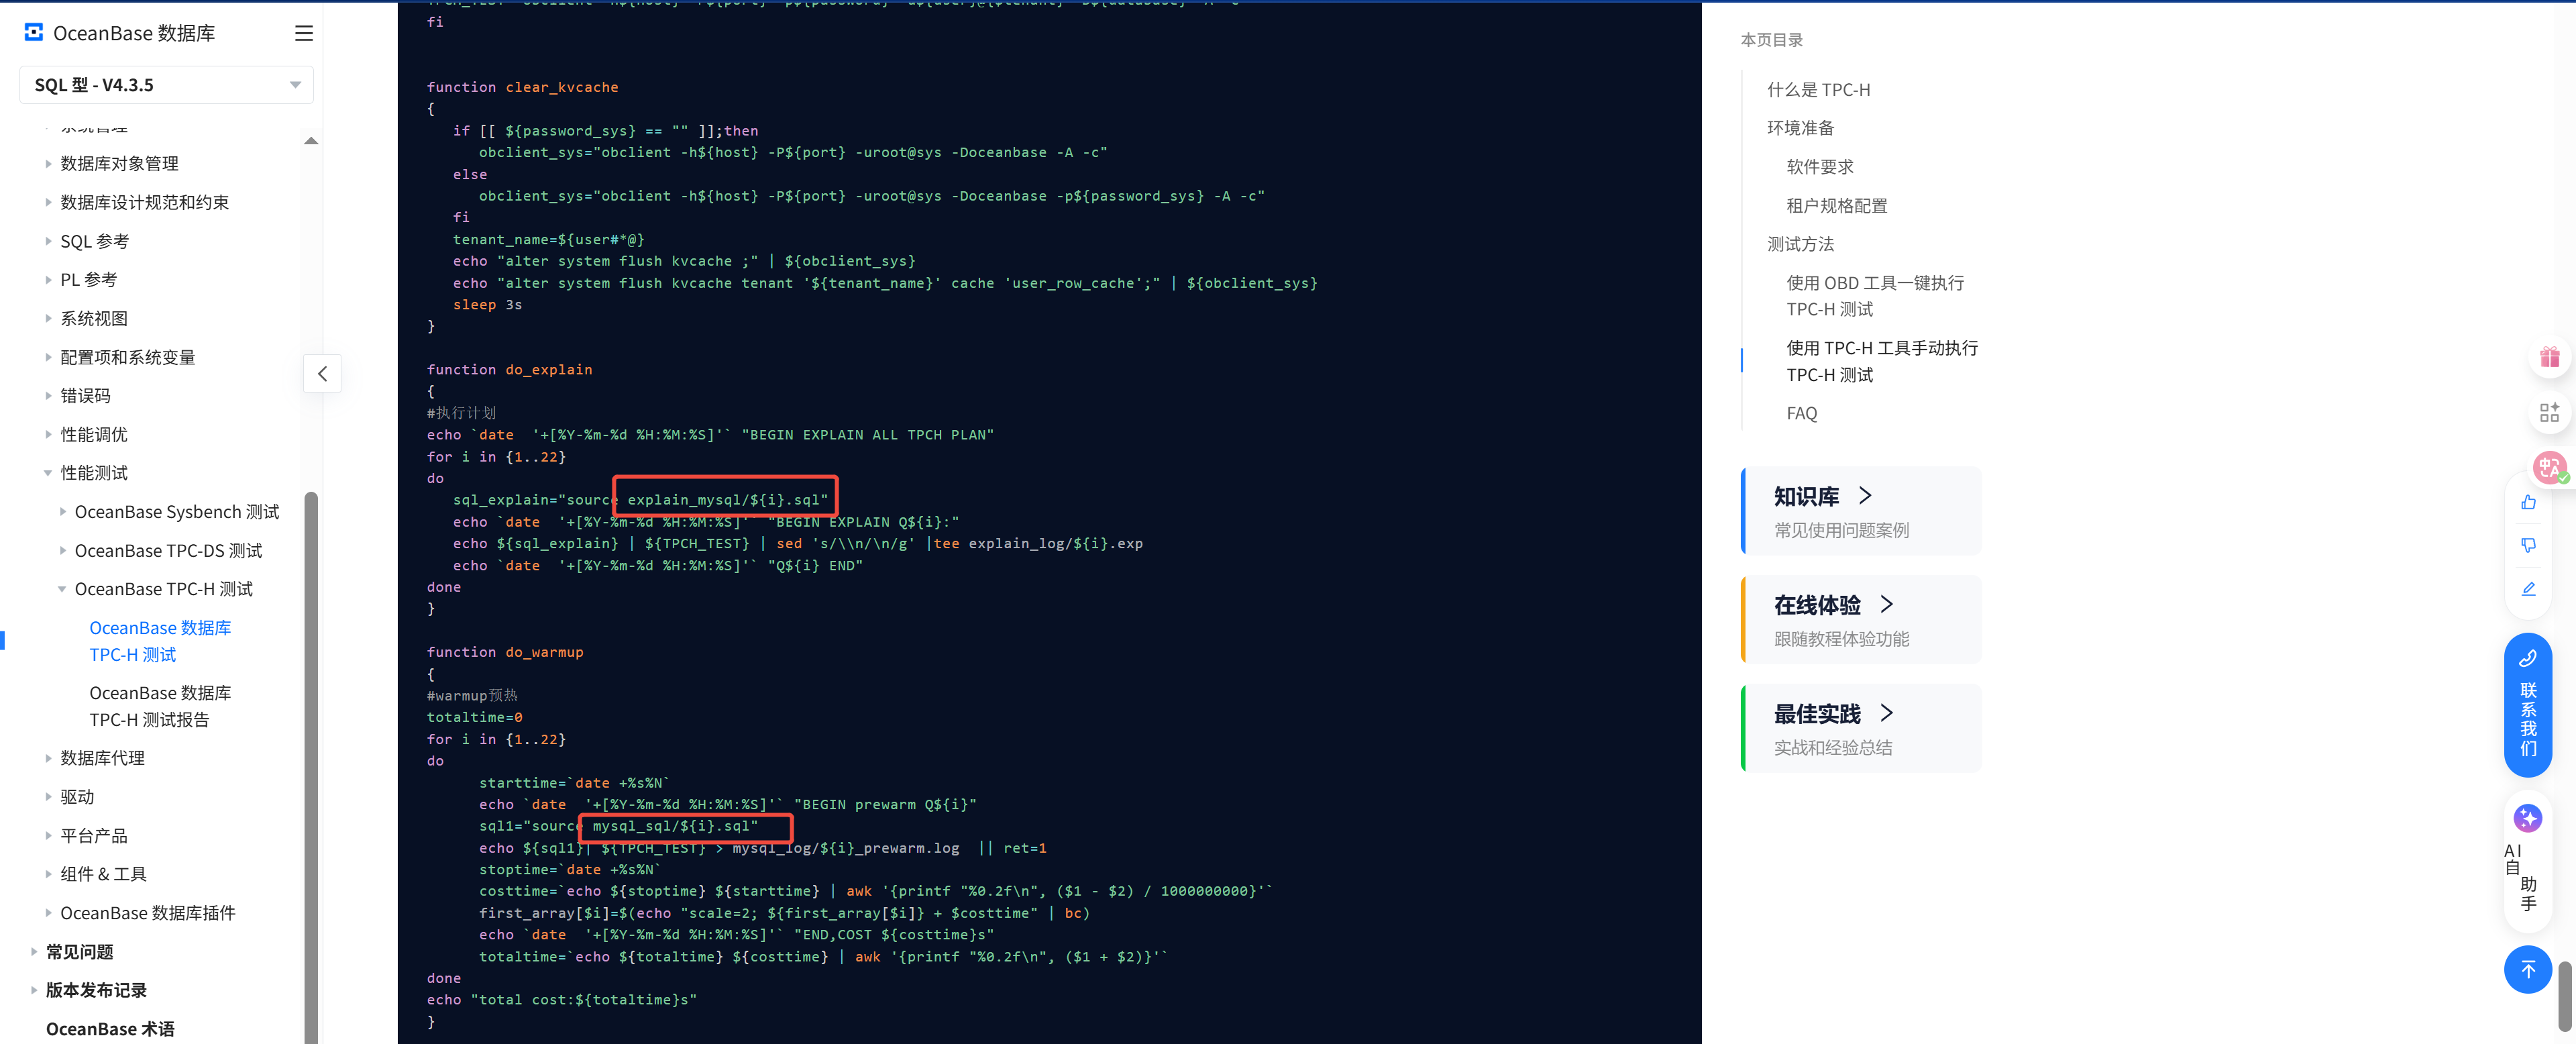Click the sidebar scroll-up arrow
This screenshot has width=2576, height=1044.
click(x=311, y=141)
